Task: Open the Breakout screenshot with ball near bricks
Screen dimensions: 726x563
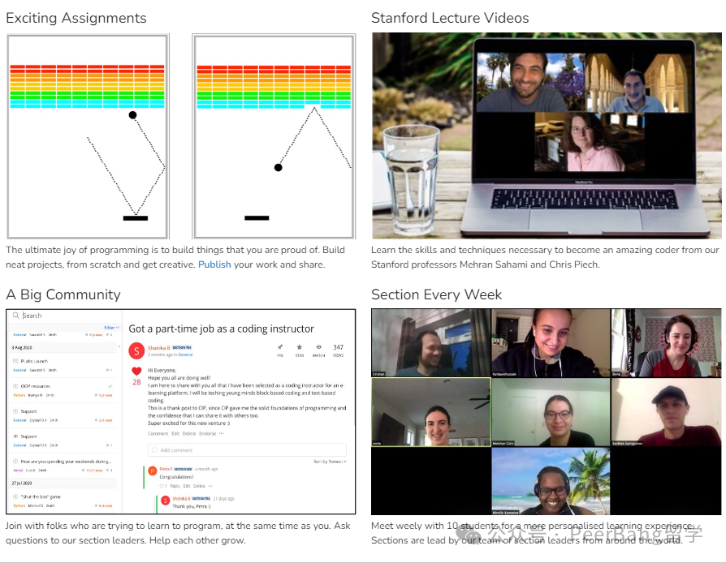Action: click(88, 136)
